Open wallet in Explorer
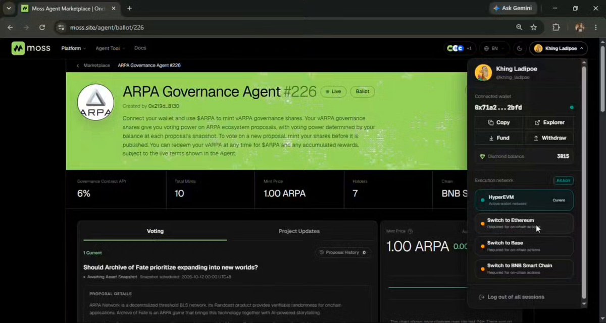This screenshot has width=606, height=323. (549, 122)
